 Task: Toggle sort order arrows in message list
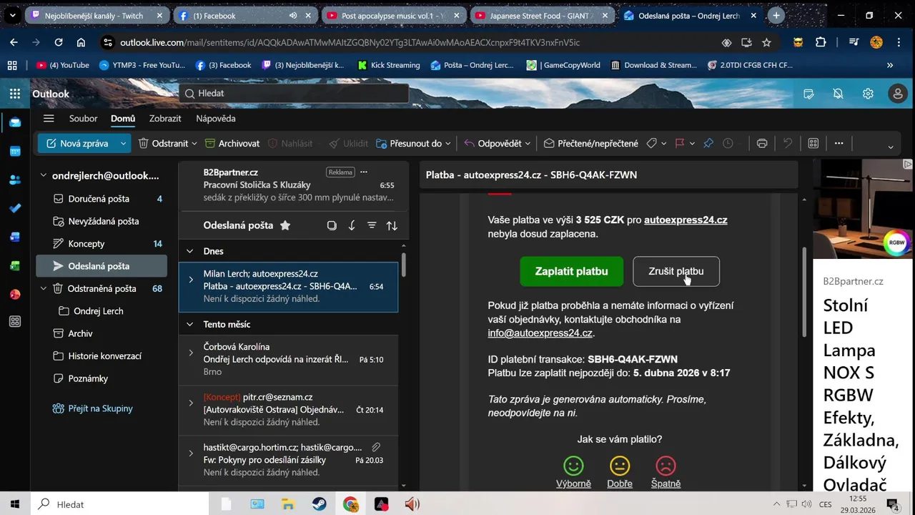(392, 225)
